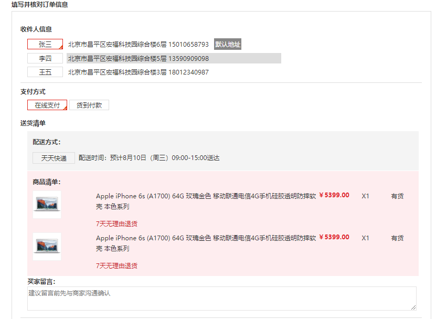Select recipient 张三

tap(45, 44)
